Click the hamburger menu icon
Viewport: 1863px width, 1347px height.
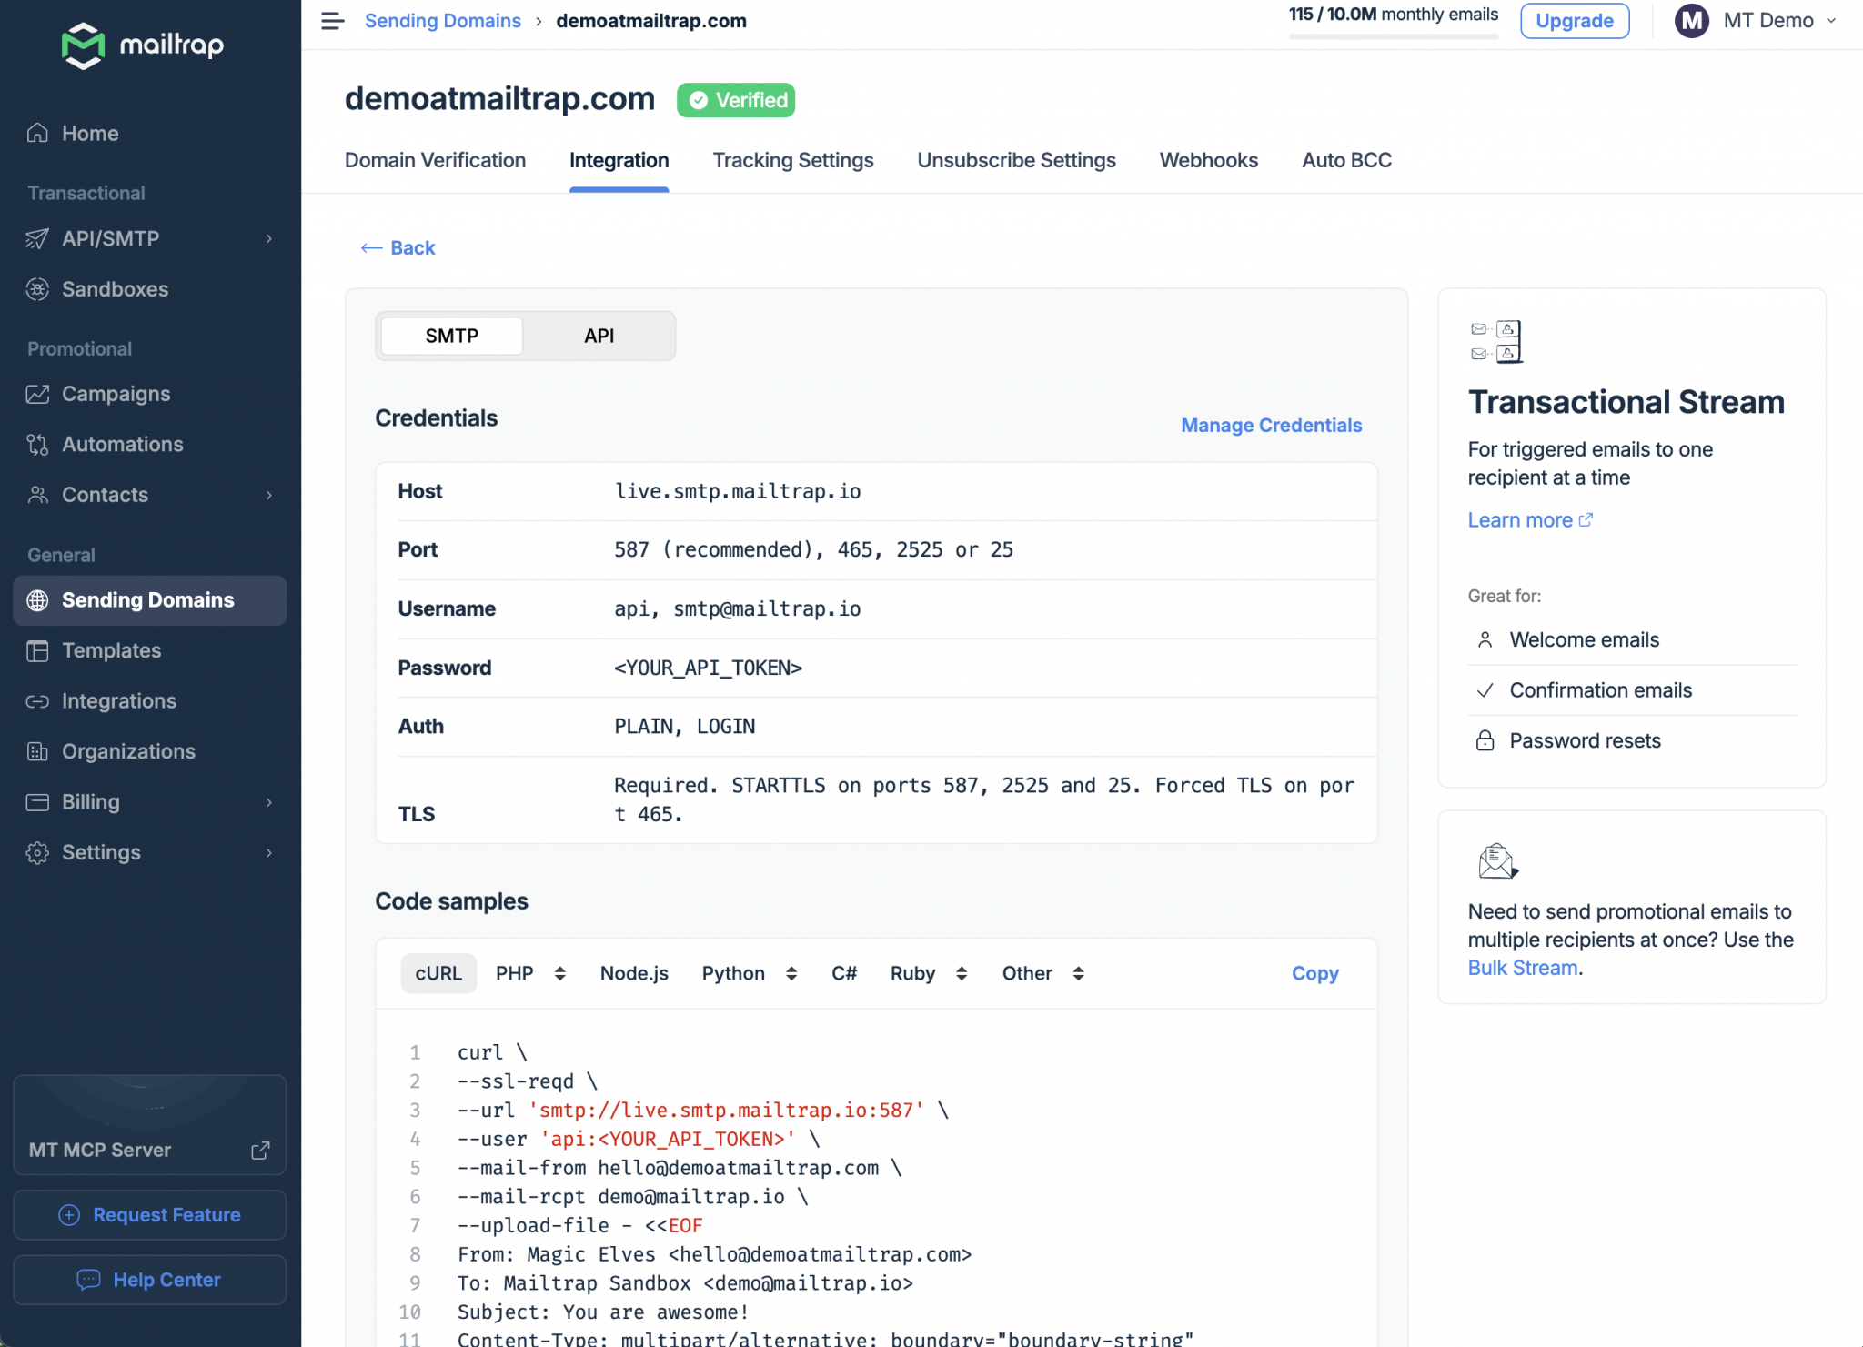(332, 21)
